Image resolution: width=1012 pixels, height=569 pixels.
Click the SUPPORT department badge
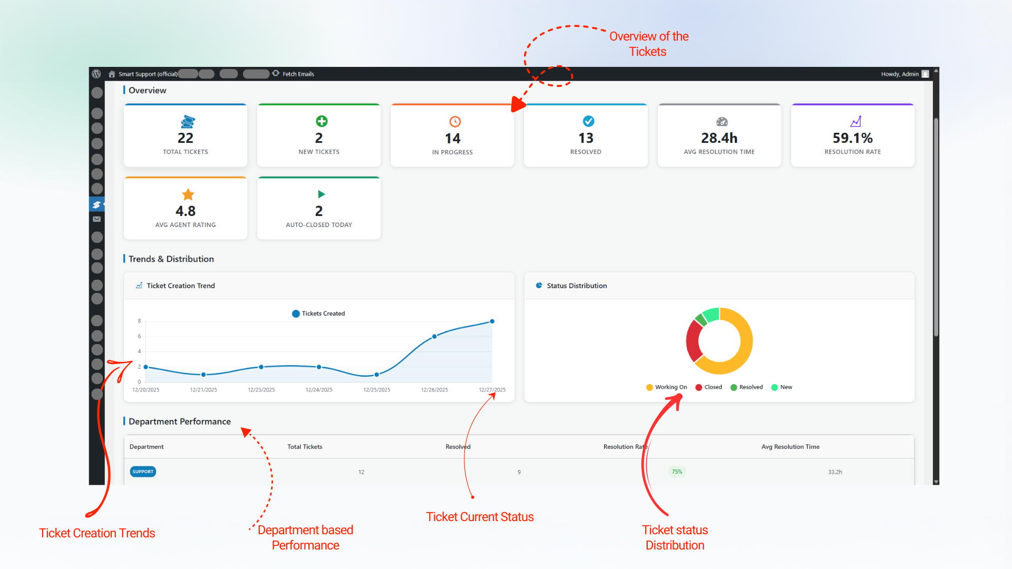coord(143,472)
